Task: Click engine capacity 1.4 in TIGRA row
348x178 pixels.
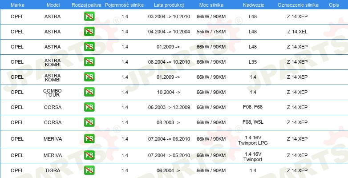Action: point(125,170)
